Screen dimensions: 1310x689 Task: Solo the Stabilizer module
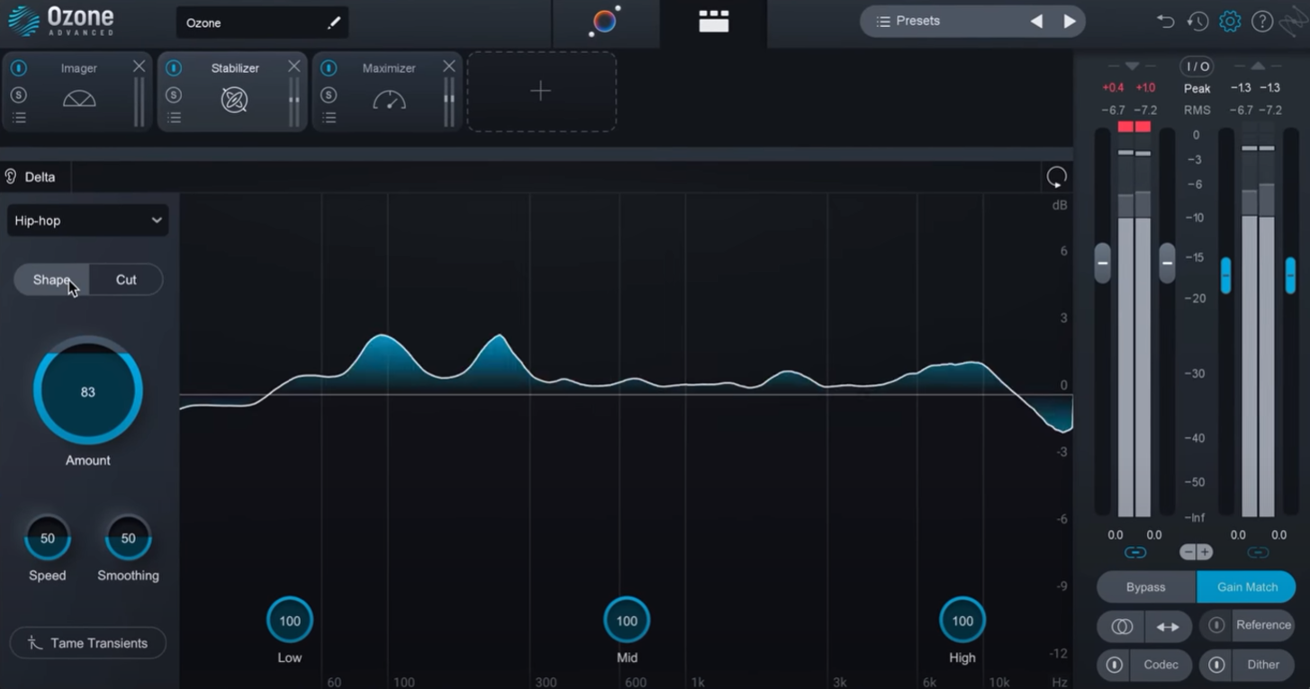pyautogui.click(x=174, y=94)
